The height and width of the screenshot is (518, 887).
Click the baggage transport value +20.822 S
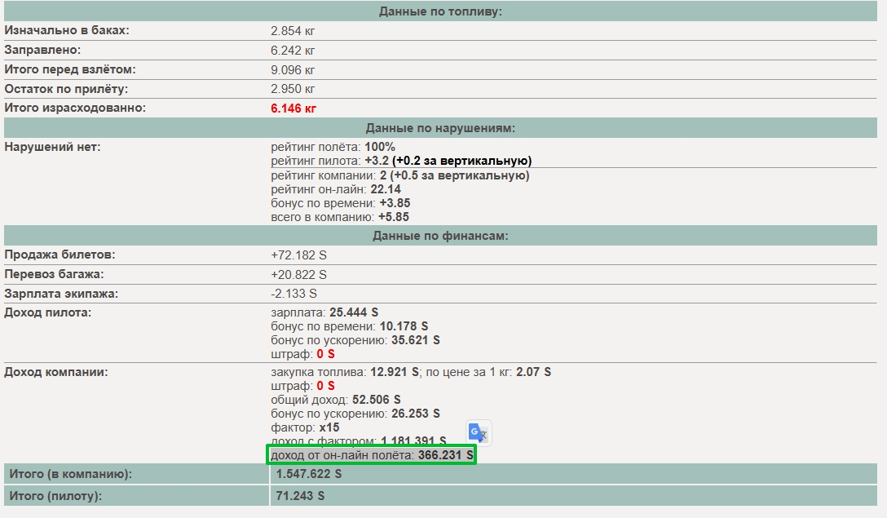click(x=298, y=275)
